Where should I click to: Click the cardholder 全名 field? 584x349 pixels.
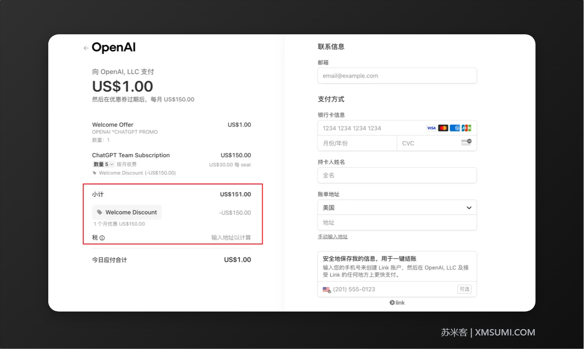[397, 175]
